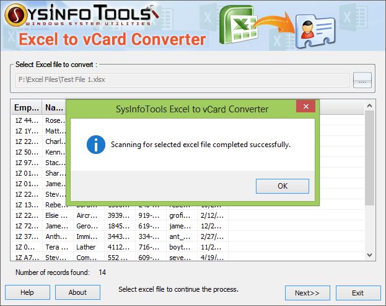The height and width of the screenshot is (306, 386).
Task: Click the Excel file path field
Action: pyautogui.click(x=182, y=80)
